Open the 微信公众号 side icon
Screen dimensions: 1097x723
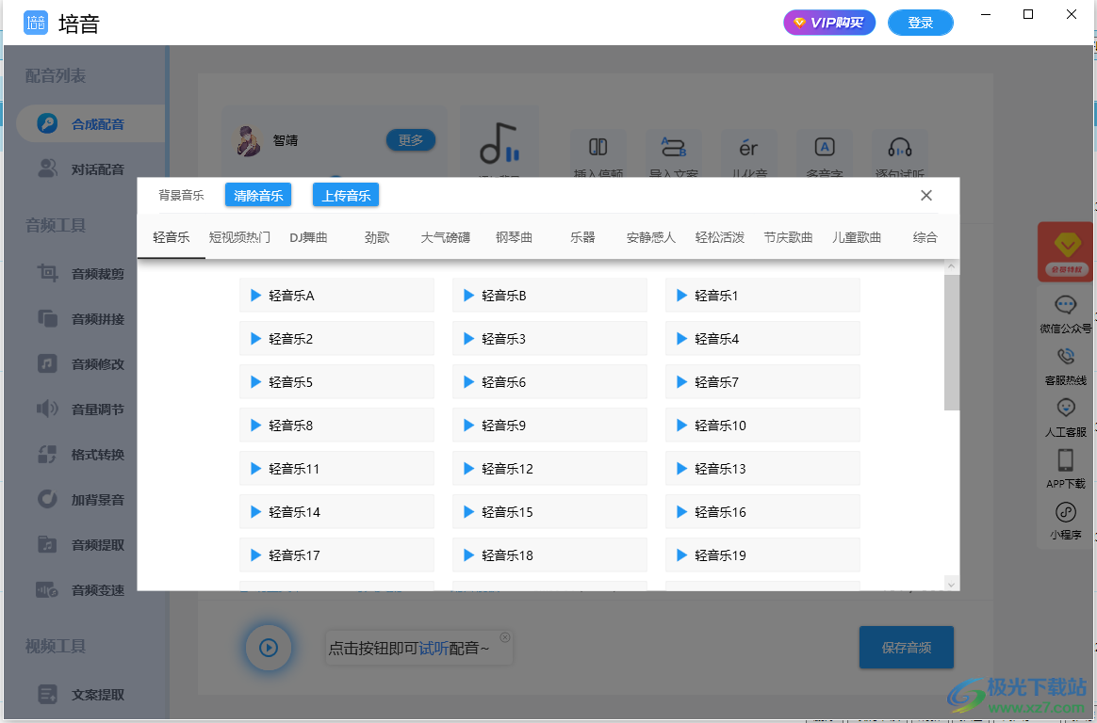click(1066, 305)
